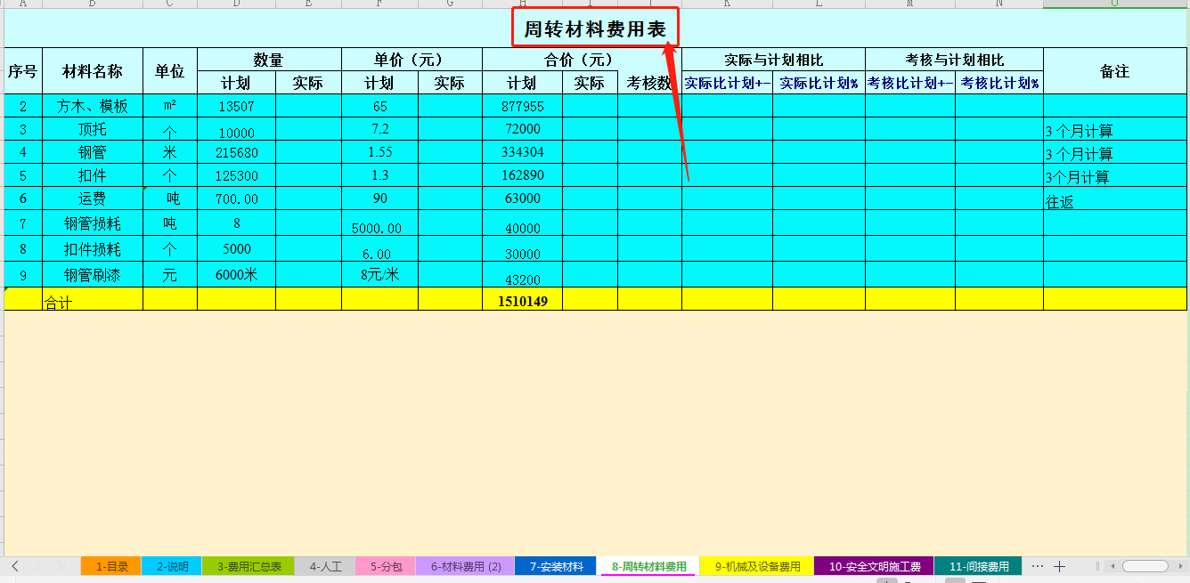
Task: Click the next-sheet navigation arrow
Action: [38, 564]
